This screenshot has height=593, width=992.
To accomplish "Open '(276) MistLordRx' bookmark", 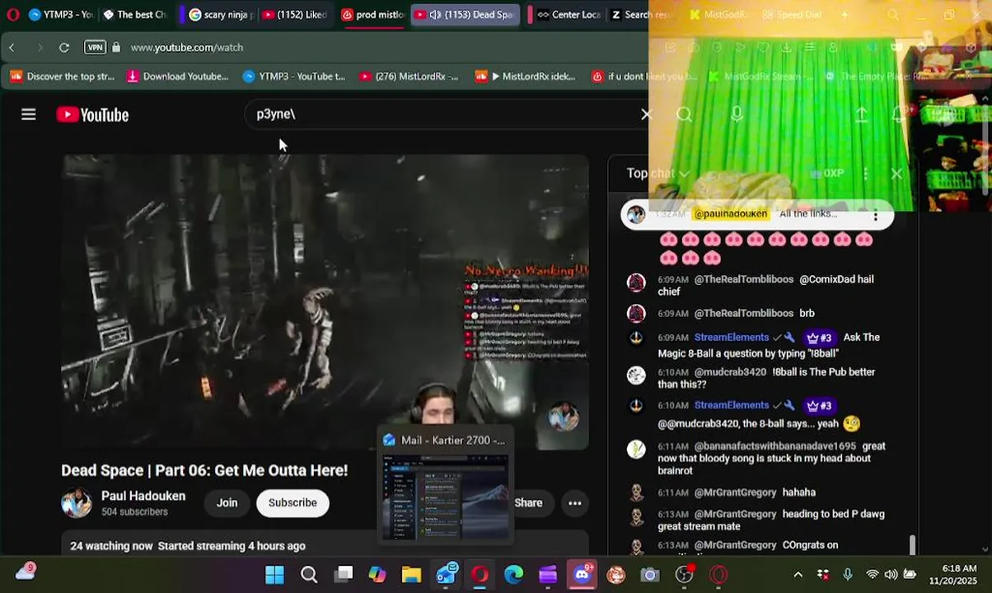I will (x=409, y=77).
